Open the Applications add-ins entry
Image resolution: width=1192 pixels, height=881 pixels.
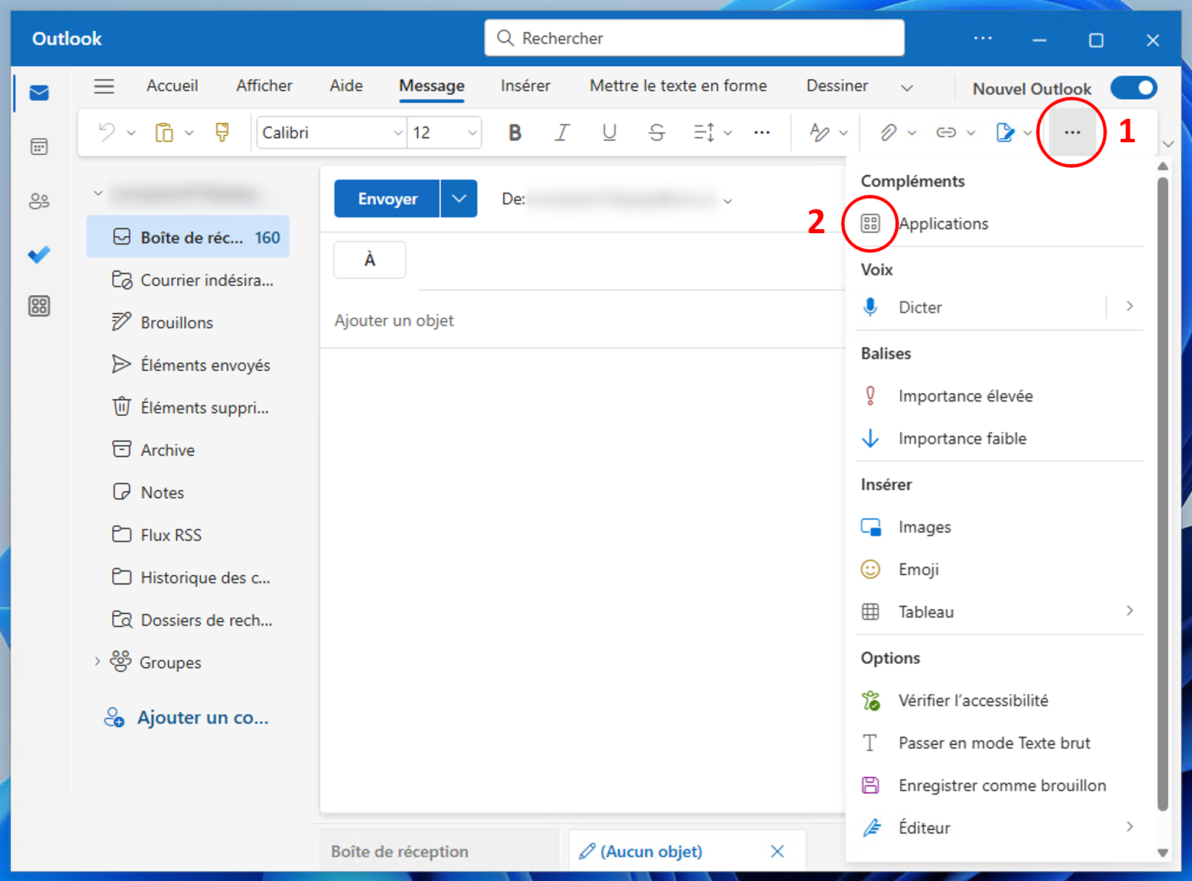point(943,224)
